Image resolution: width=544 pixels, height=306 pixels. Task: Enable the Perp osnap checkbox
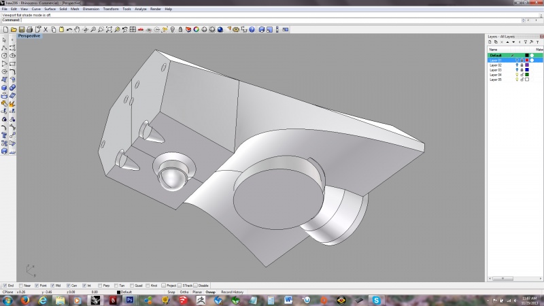pos(100,286)
